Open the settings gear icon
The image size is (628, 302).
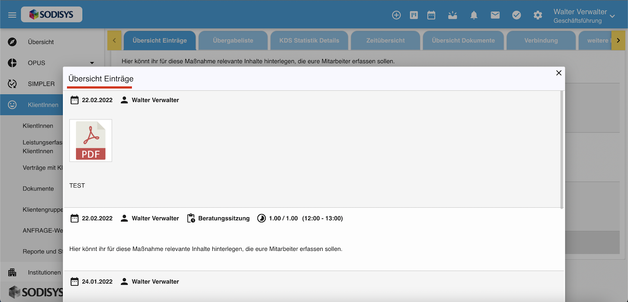[538, 15]
